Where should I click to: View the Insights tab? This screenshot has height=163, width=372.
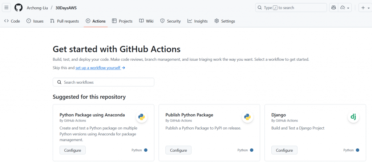(x=197, y=21)
